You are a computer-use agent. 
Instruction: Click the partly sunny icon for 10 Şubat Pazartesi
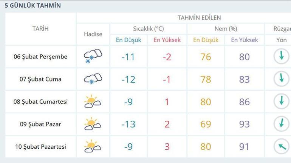(93, 146)
